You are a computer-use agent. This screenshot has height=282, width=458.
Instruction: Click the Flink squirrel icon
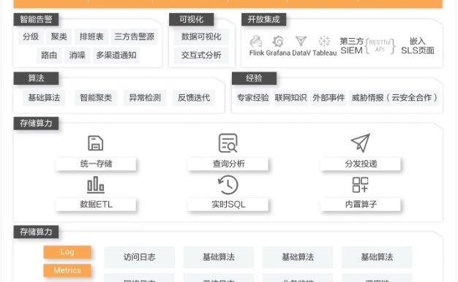256,42
